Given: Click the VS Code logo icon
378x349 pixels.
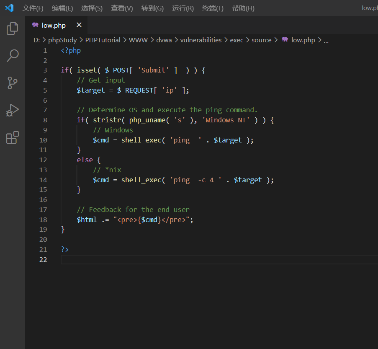Looking at the screenshot, I should coord(9,8).
